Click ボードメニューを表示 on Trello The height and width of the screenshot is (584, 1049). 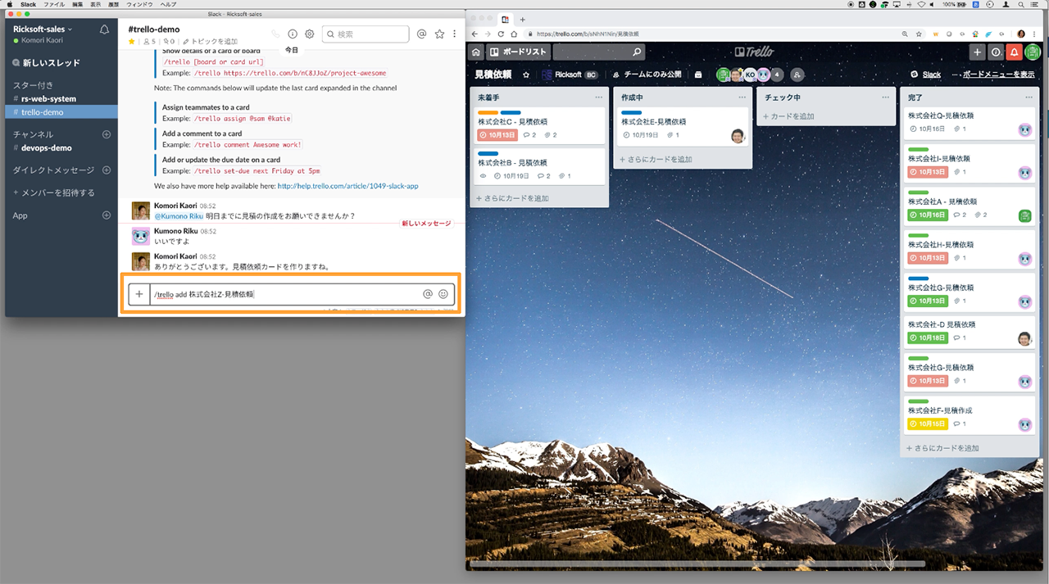[x=993, y=75]
